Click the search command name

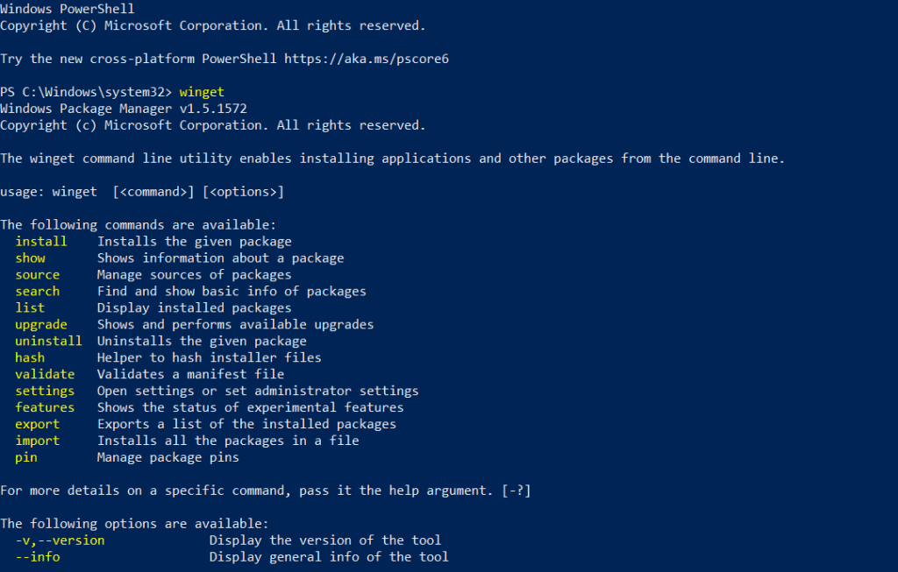(x=37, y=291)
